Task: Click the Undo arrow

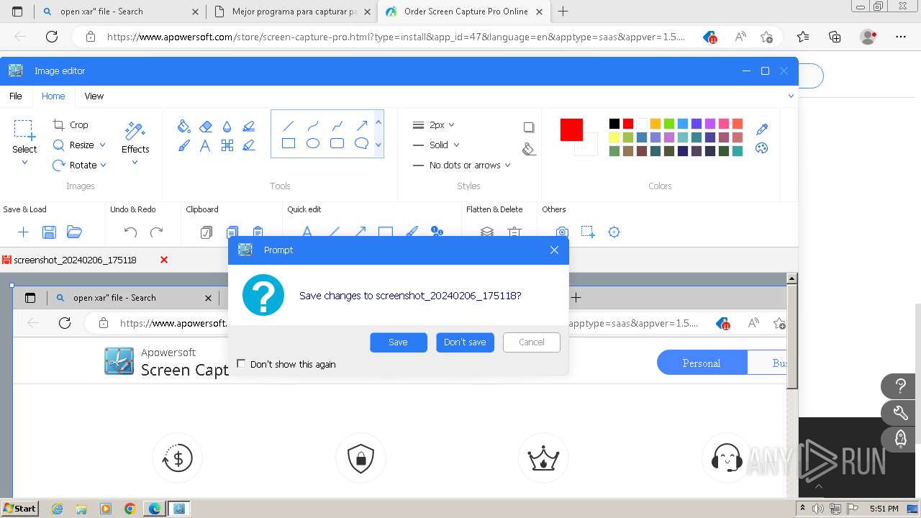Action: coord(130,232)
